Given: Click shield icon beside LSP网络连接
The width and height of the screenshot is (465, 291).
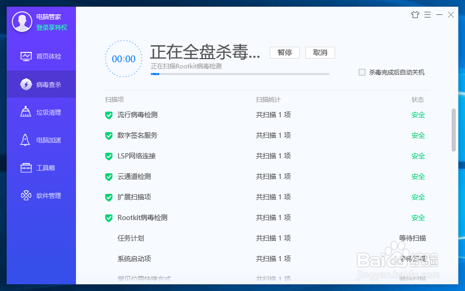Looking at the screenshot, I should point(109,156).
